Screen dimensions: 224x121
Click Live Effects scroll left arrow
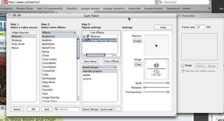pyautogui.click(x=84, y=55)
